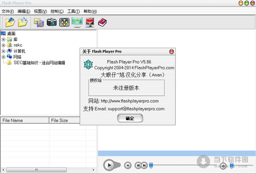Open the 帮助(H) menu
256x174 pixels.
(90, 11)
